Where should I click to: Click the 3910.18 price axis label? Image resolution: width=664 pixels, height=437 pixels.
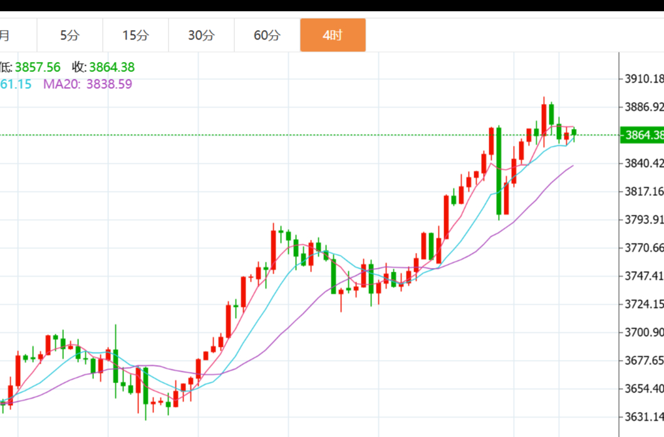click(x=644, y=79)
